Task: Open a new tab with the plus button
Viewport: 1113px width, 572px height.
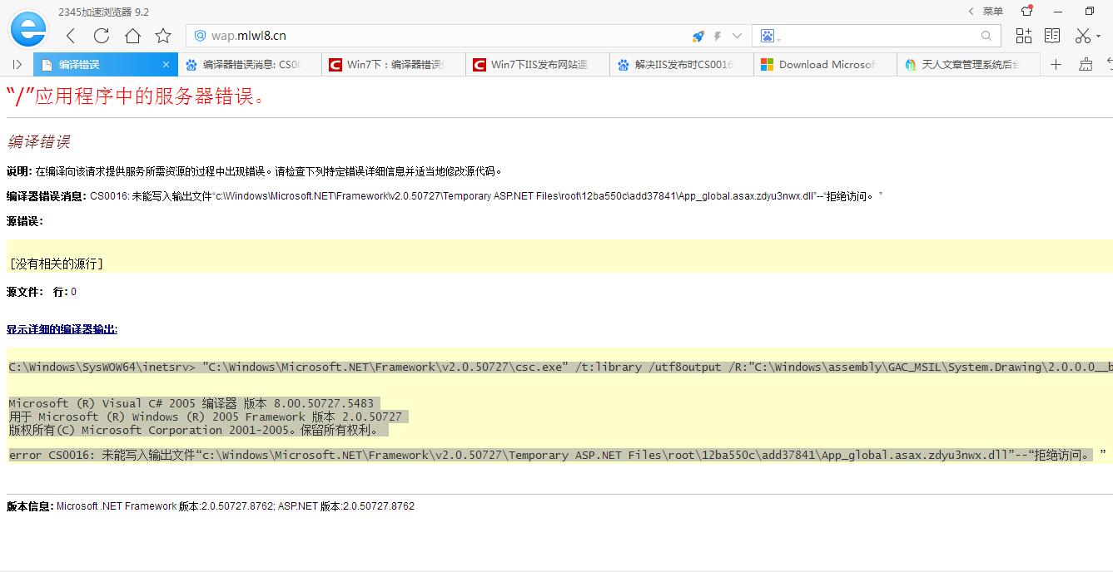Action: click(1056, 65)
